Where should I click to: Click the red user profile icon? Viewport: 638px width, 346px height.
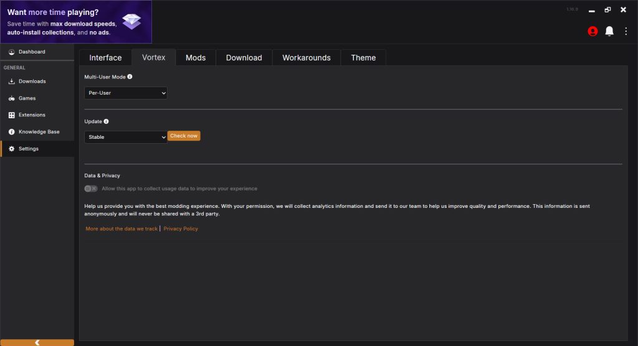click(593, 31)
